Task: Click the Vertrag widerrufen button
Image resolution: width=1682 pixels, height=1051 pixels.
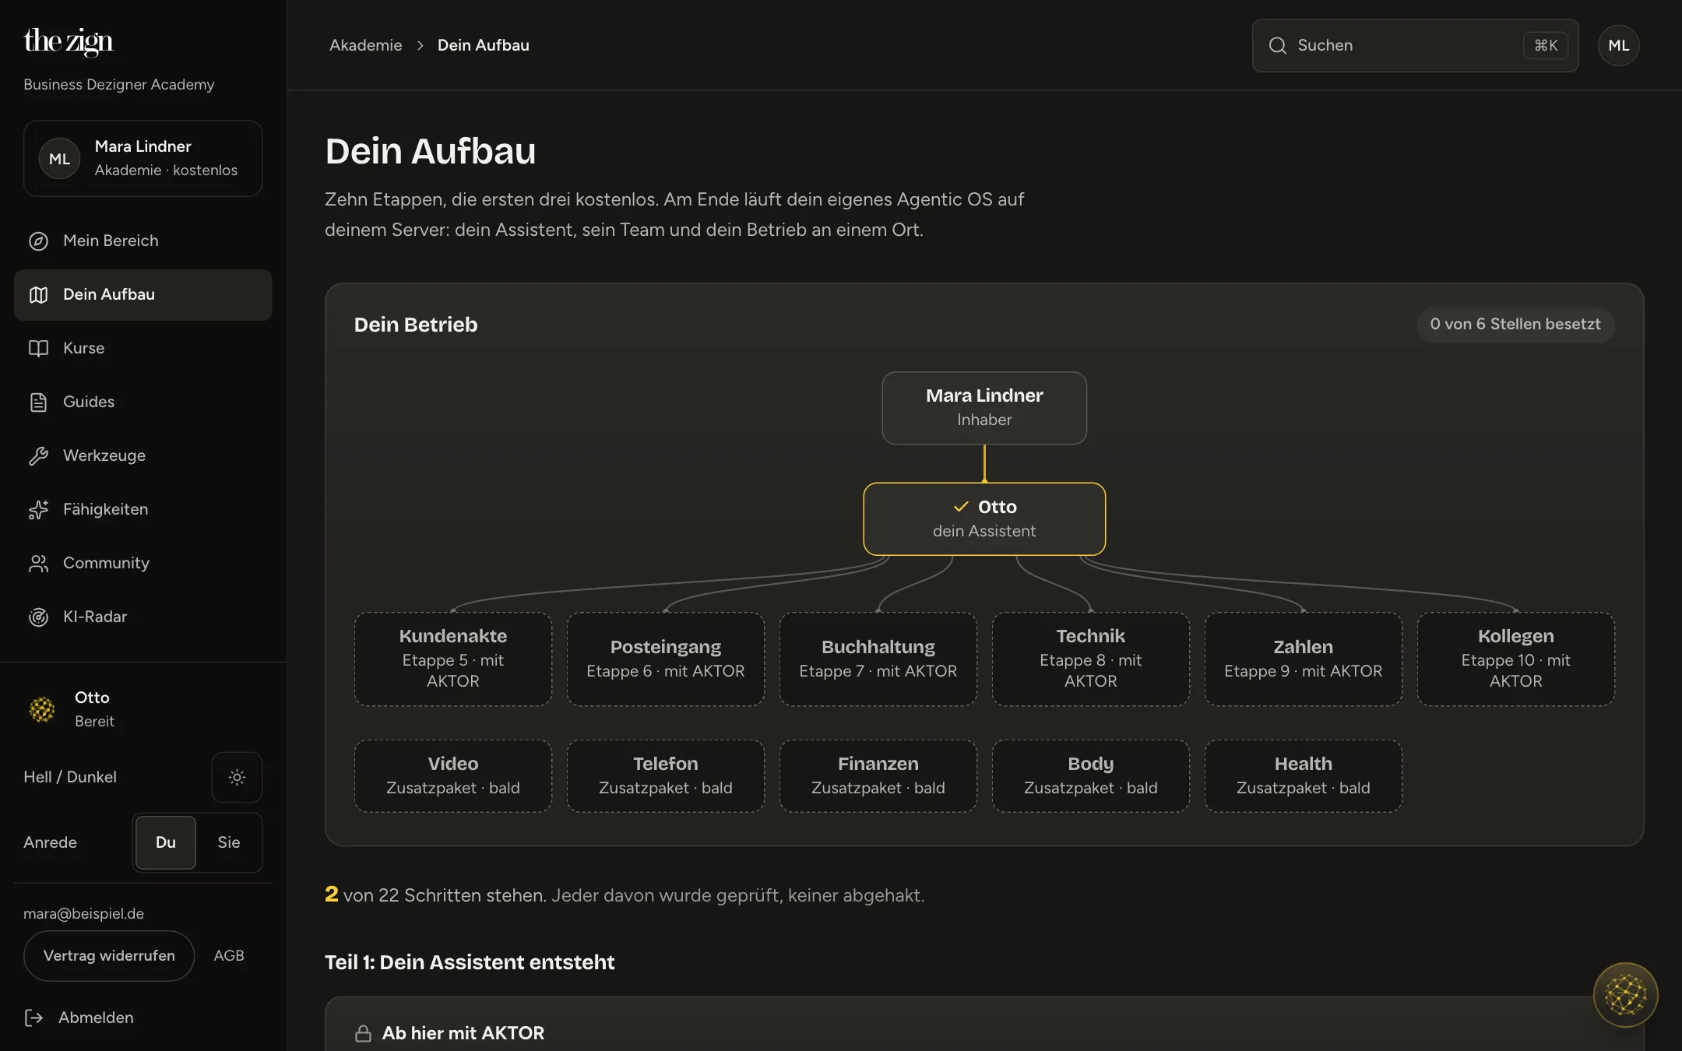Action: tap(109, 955)
